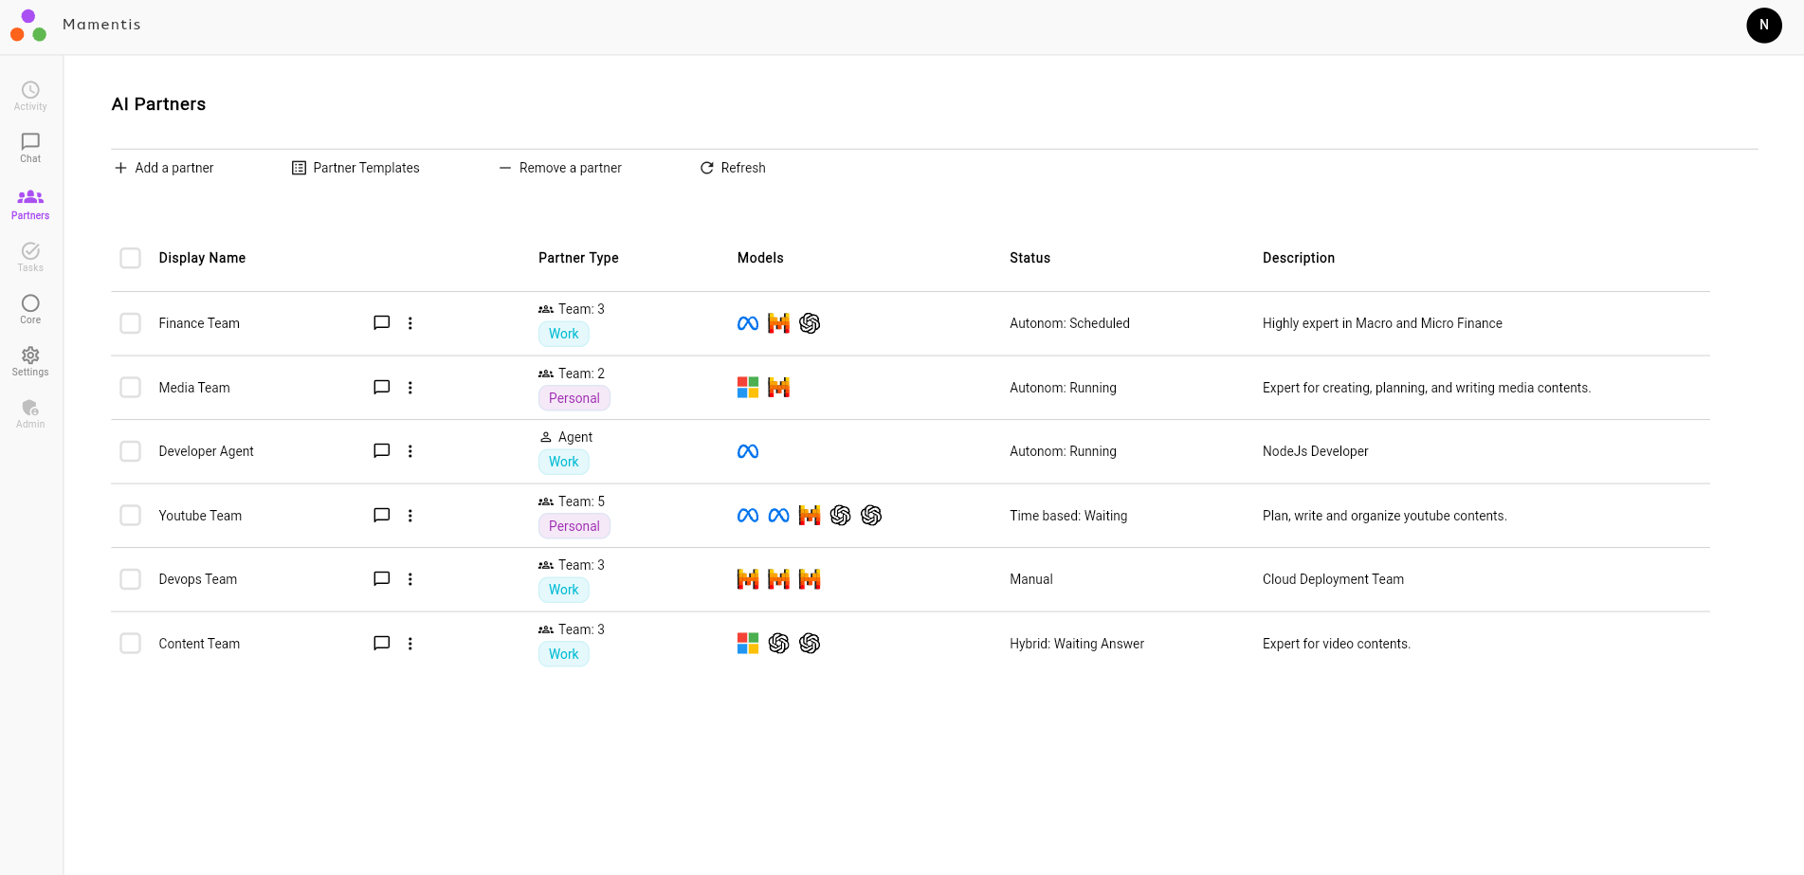The height and width of the screenshot is (875, 1804).
Task: Click Add a partner button
Action: coord(164,168)
